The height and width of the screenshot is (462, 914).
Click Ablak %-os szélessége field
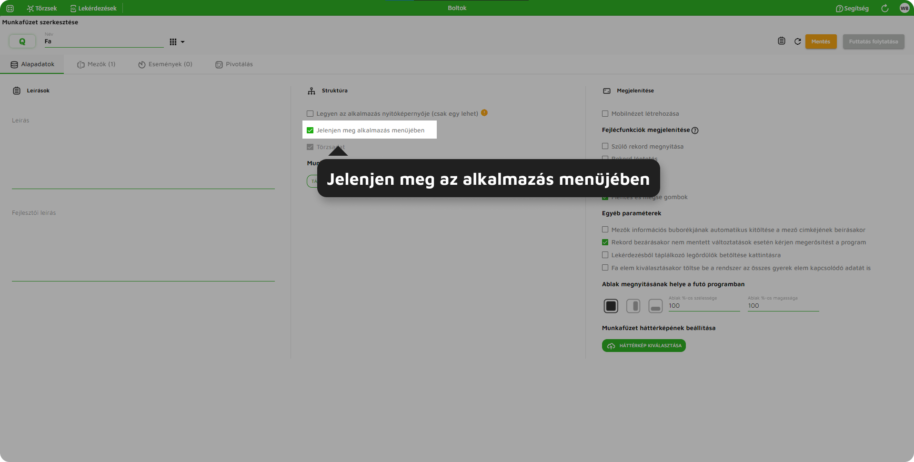pos(704,306)
